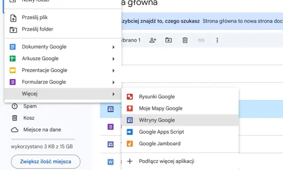The image size is (283, 170).
Task: Click the purple Forms file icon in list
Action: coord(111,127)
